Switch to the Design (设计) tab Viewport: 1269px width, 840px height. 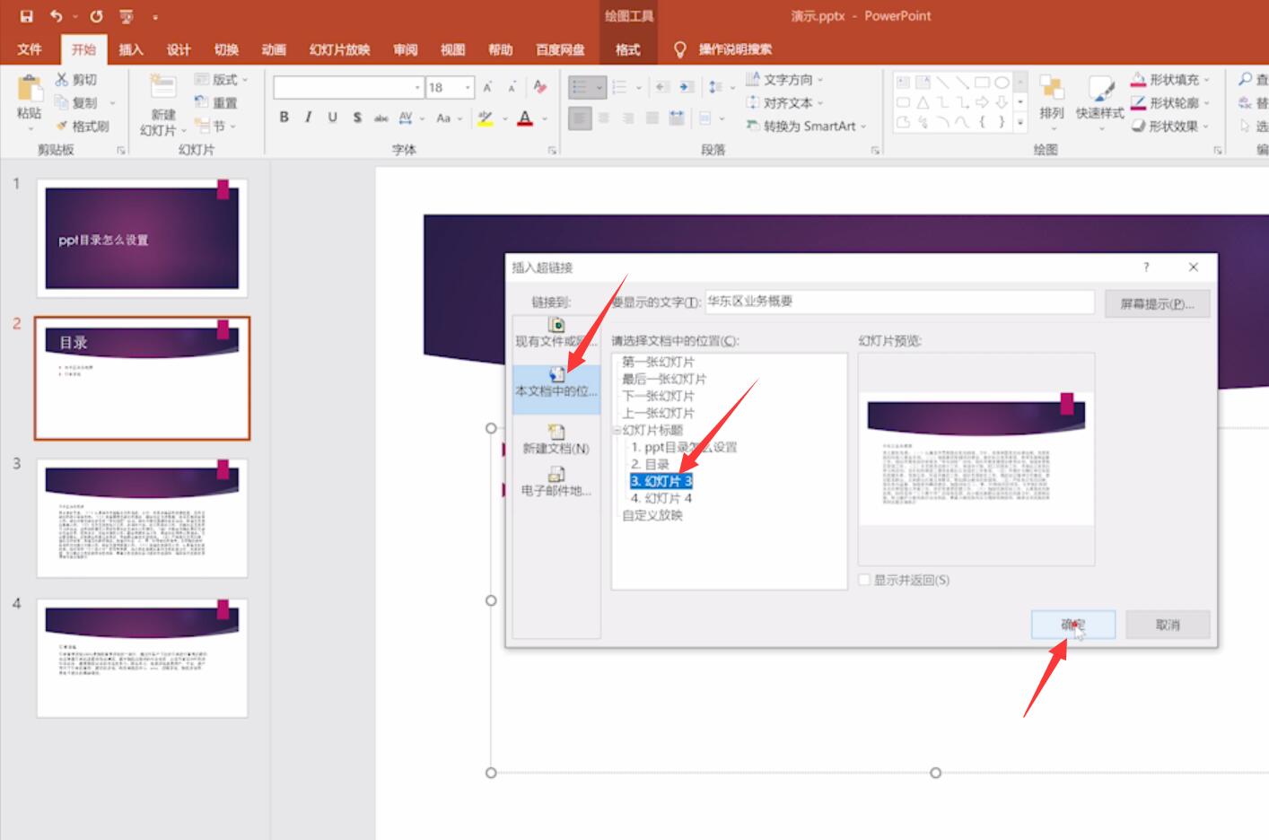pos(179,49)
